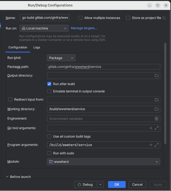Expand the Program arguments field
The image size is (171, 191).
[x=156, y=145]
